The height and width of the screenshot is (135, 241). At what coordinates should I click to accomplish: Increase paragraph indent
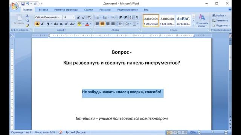click(125, 17)
